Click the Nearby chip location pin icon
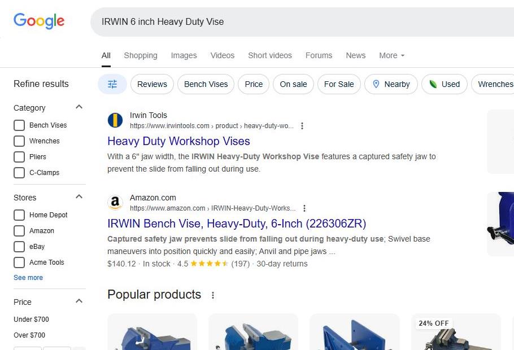The height and width of the screenshot is (350, 514). coord(376,84)
